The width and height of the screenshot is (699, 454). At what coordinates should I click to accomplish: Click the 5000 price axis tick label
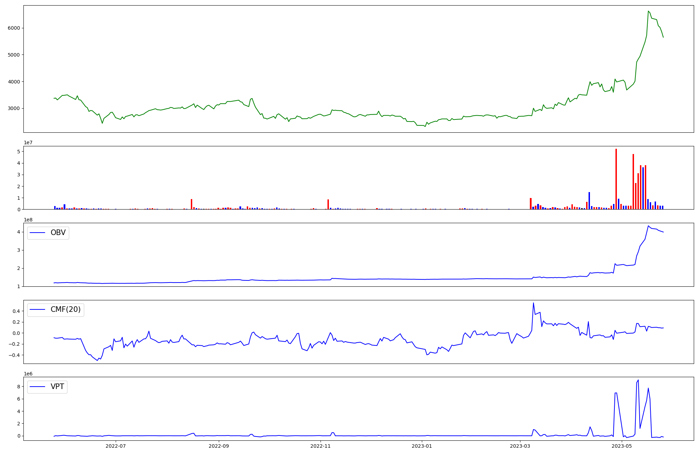coord(14,55)
